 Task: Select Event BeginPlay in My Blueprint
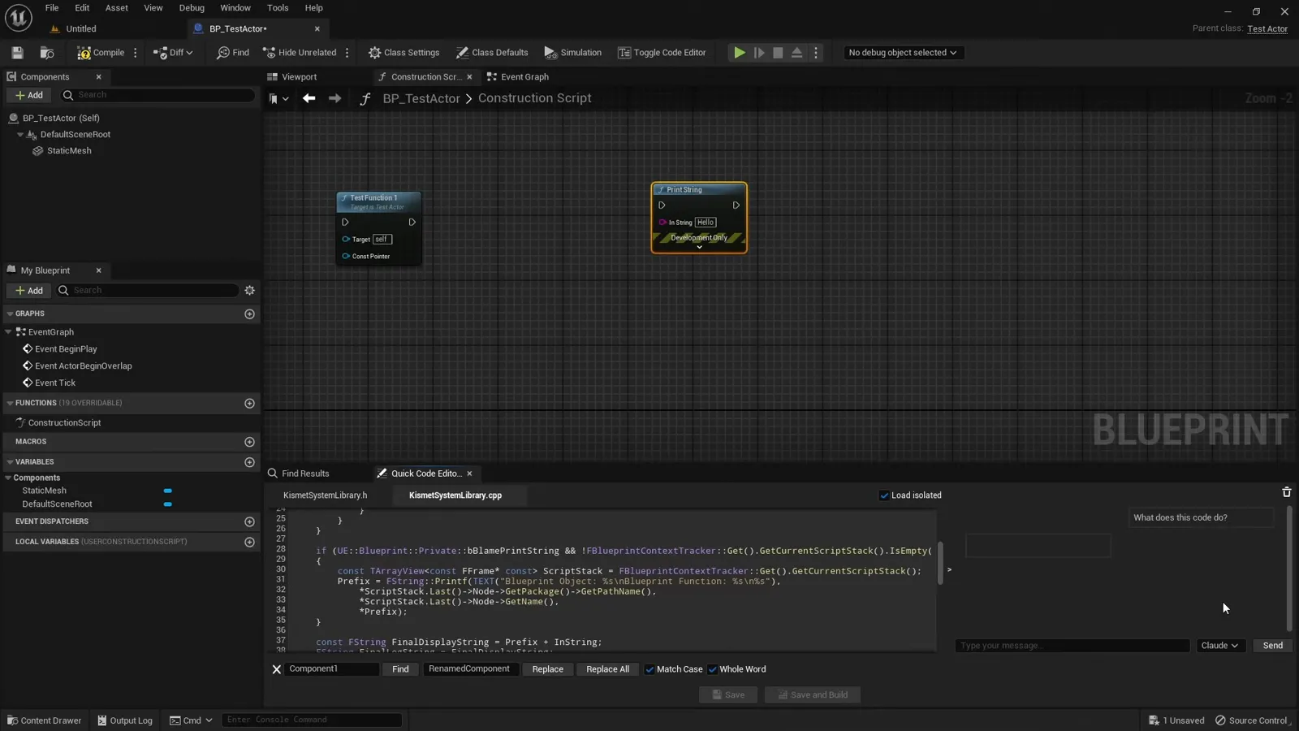tap(66, 349)
